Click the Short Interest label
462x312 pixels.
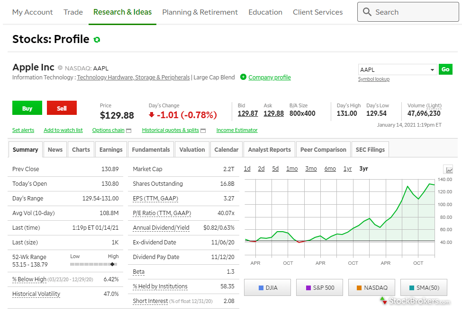pyautogui.click(x=150, y=301)
